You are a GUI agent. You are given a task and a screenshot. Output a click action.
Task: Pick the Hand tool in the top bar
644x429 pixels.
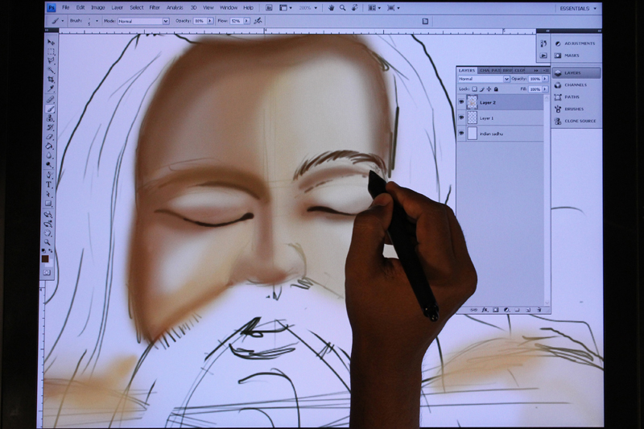331,7
